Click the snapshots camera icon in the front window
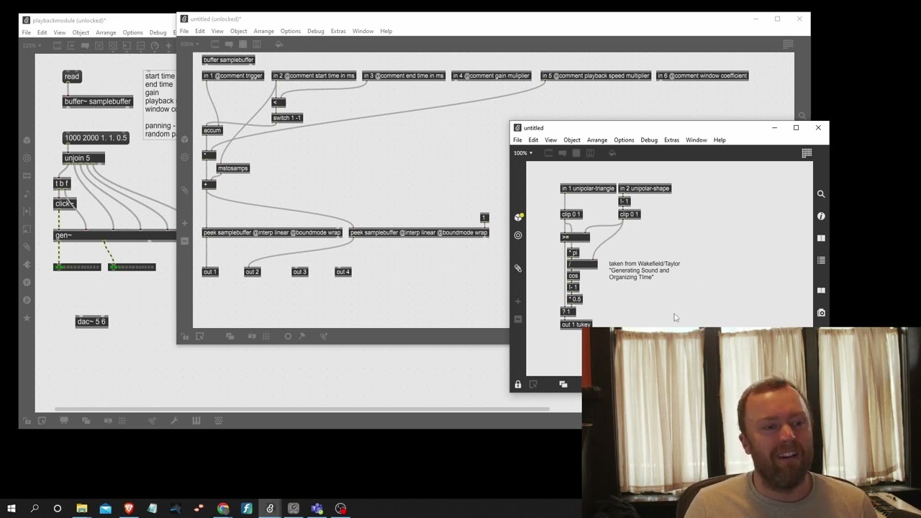 821,313
